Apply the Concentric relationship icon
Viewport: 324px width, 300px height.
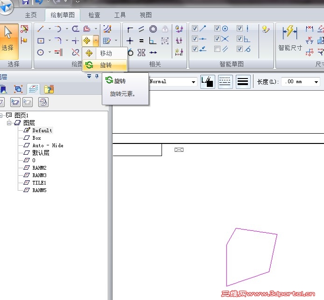click(153, 29)
